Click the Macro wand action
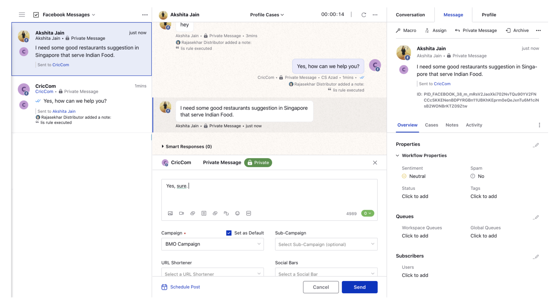Screen dimensions: 552x306 [x=406, y=30]
